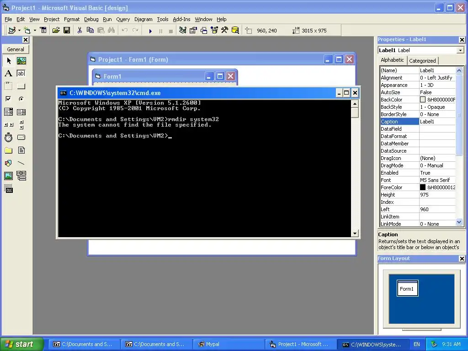This screenshot has width=468, height=351.
Task: Select the ListBox control tool
Action: (x=21, y=112)
